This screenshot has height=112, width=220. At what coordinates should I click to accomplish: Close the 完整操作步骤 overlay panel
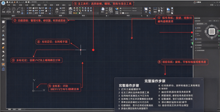[x=202, y=80]
